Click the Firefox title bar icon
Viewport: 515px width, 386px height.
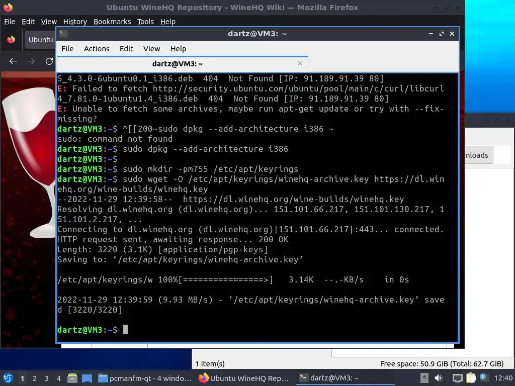click(8, 7)
